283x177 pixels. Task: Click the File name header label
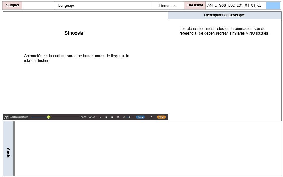click(x=195, y=5)
